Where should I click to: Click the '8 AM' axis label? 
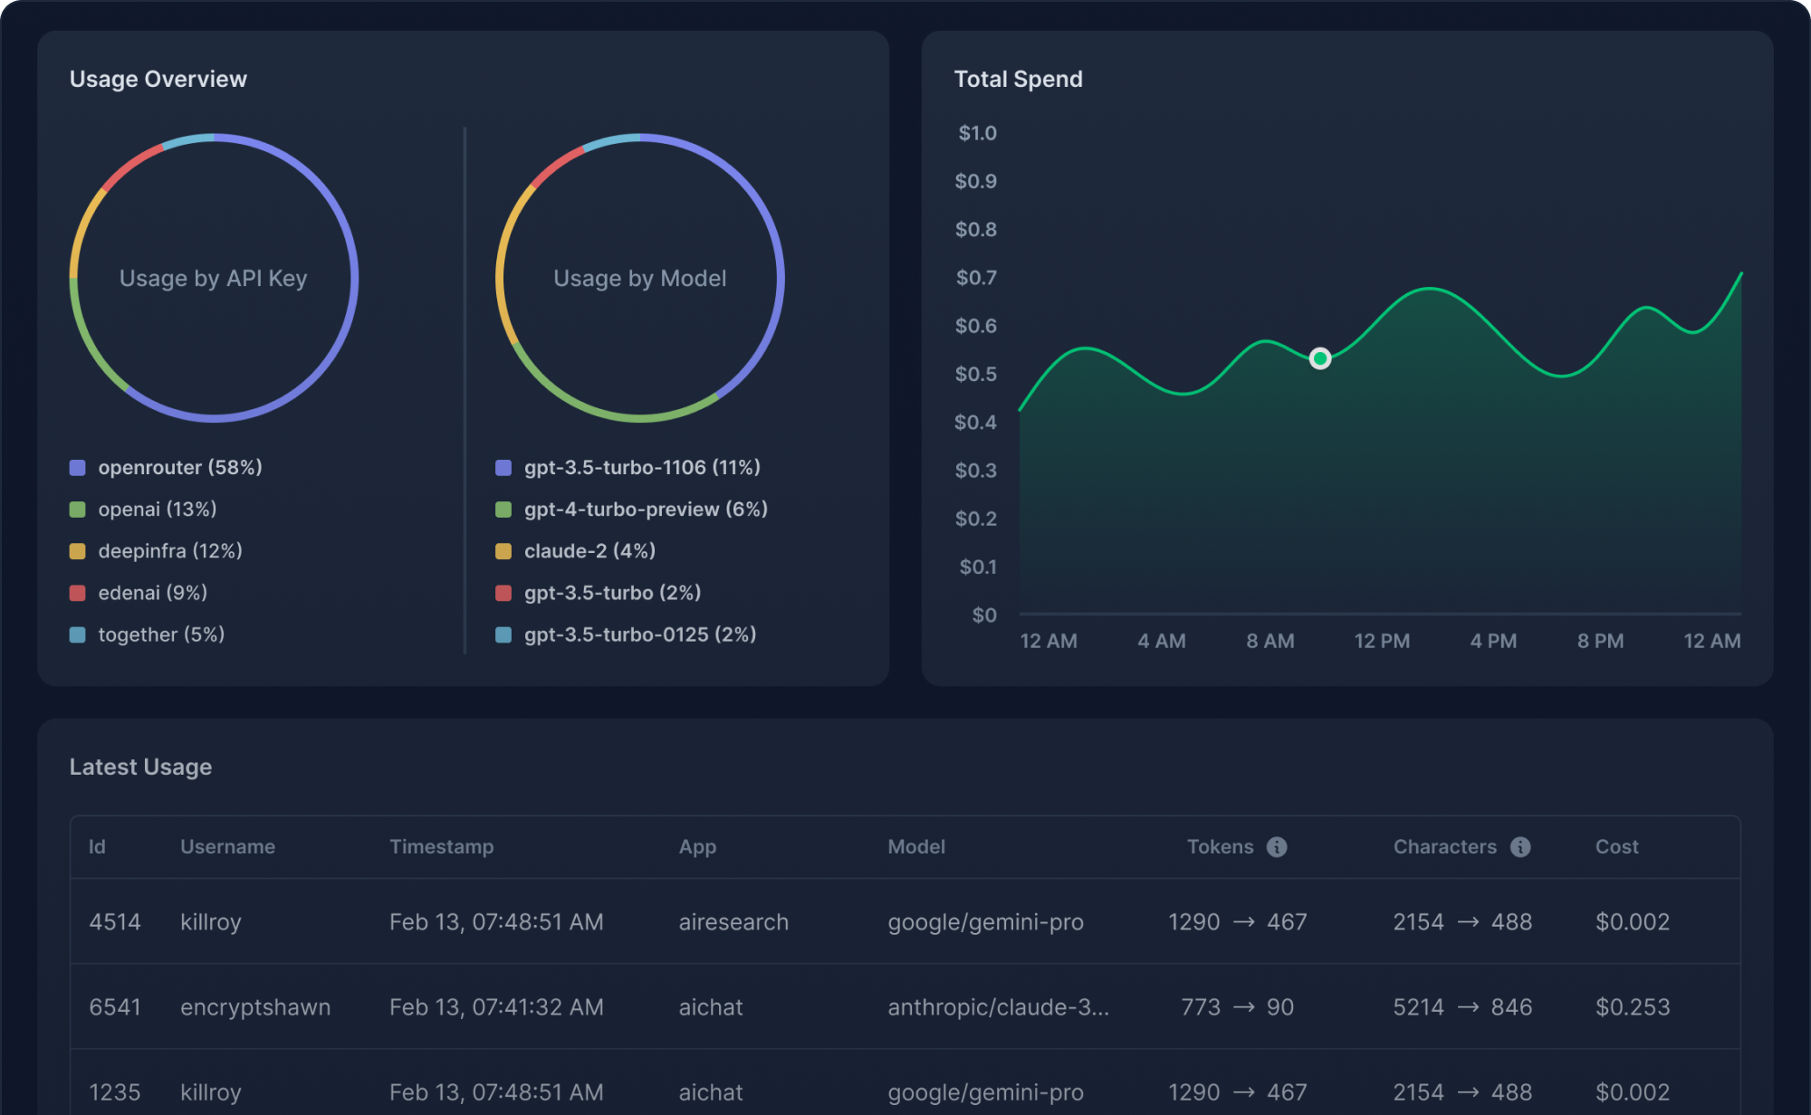point(1270,641)
